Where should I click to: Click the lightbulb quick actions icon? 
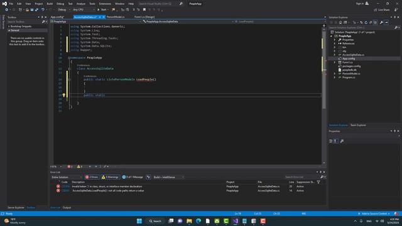coord(64,95)
